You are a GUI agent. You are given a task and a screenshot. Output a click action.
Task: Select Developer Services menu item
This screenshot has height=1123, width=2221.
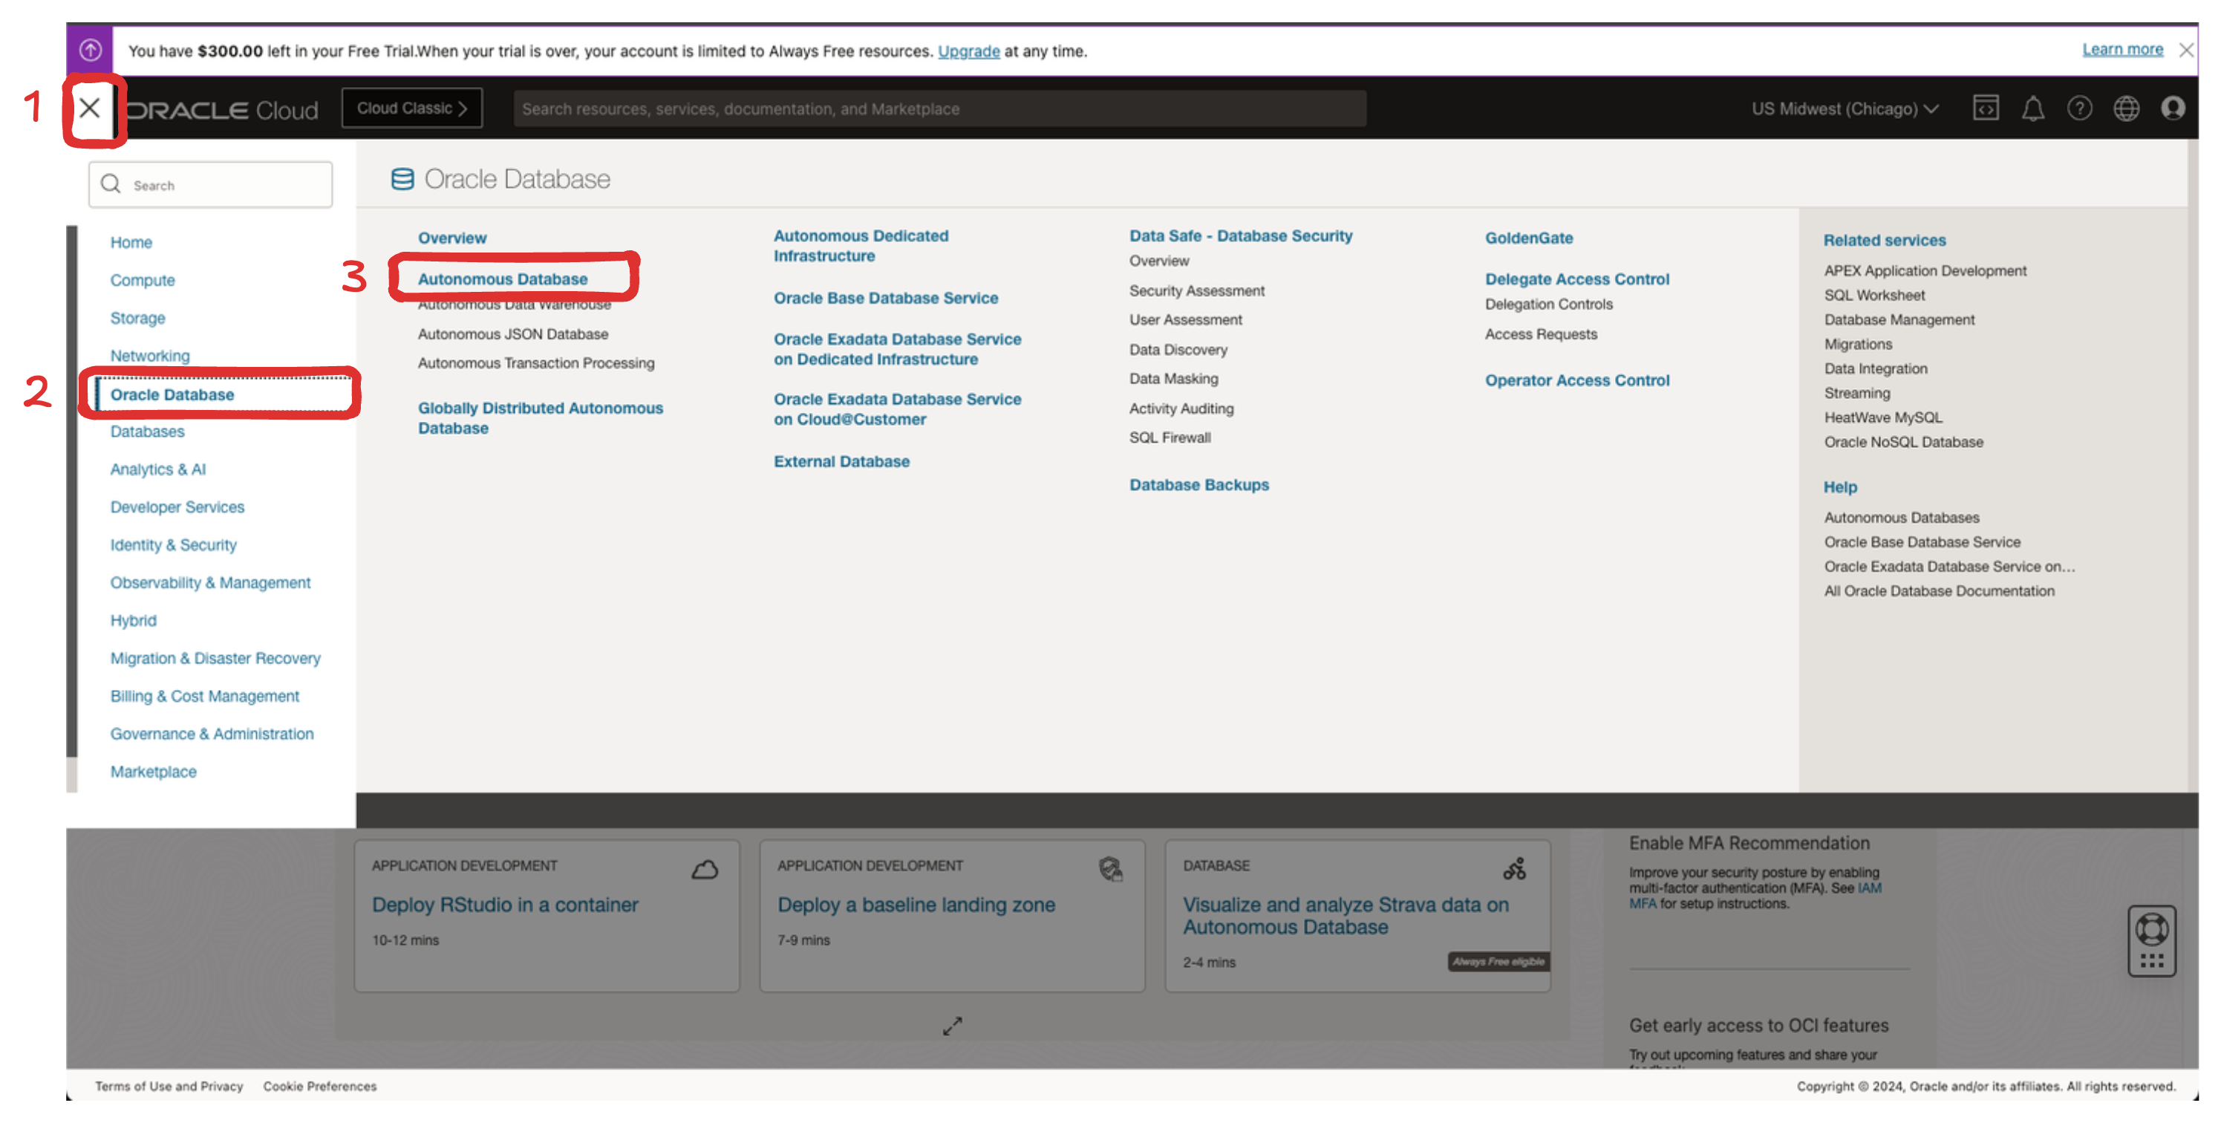(177, 507)
